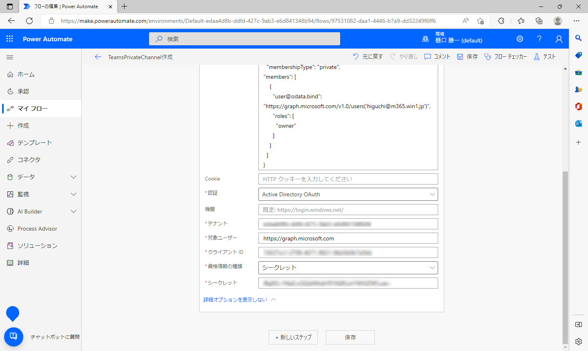
Task: Click 保存 in the top toolbar
Action: (467, 57)
